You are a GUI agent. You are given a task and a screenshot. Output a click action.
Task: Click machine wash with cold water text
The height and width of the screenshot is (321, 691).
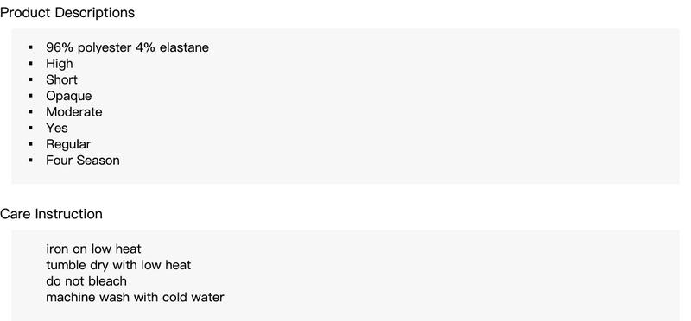[135, 297]
